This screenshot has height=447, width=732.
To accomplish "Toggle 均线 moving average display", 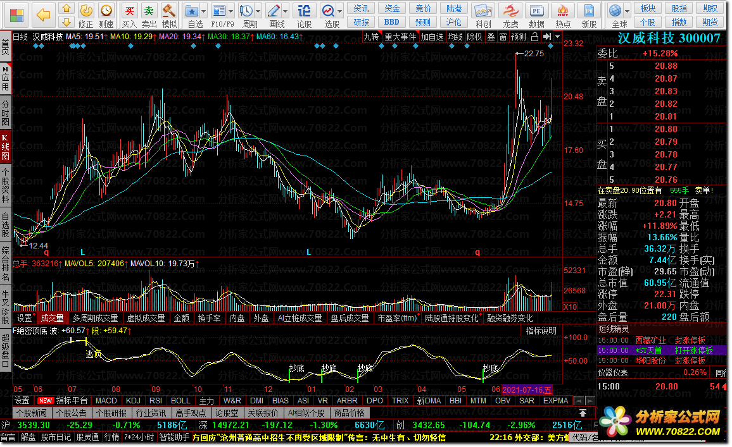I will click(455, 37).
